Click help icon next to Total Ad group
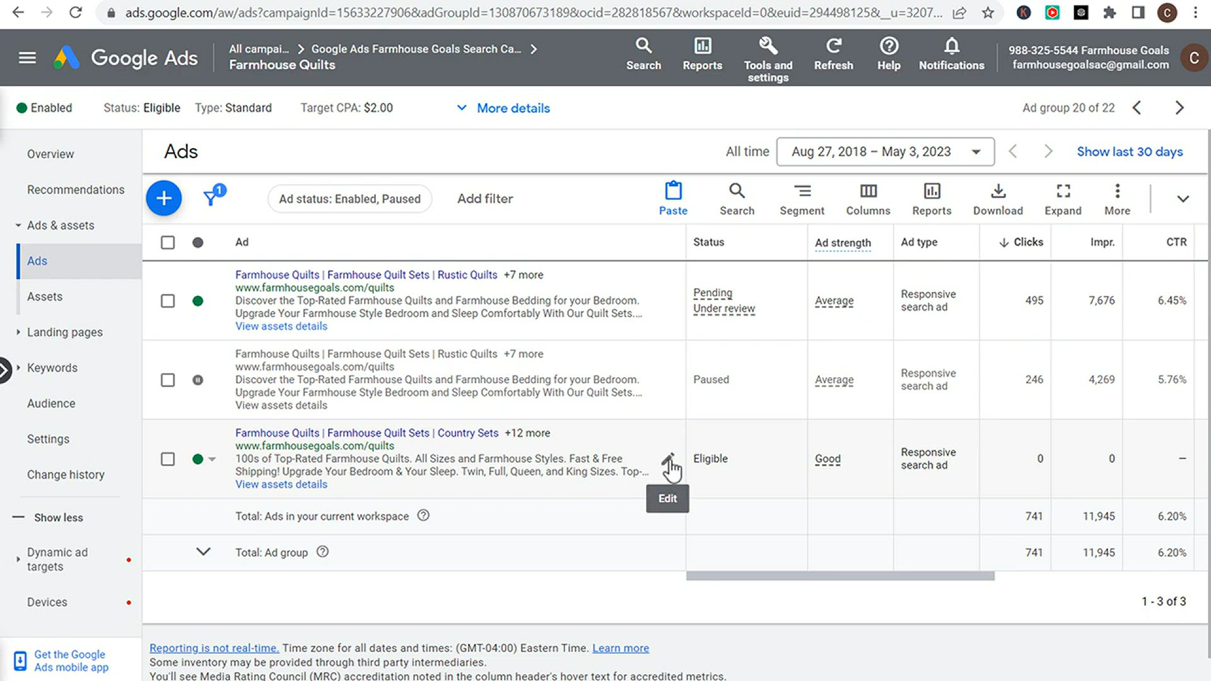Viewport: 1211px width, 681px height. point(322,552)
